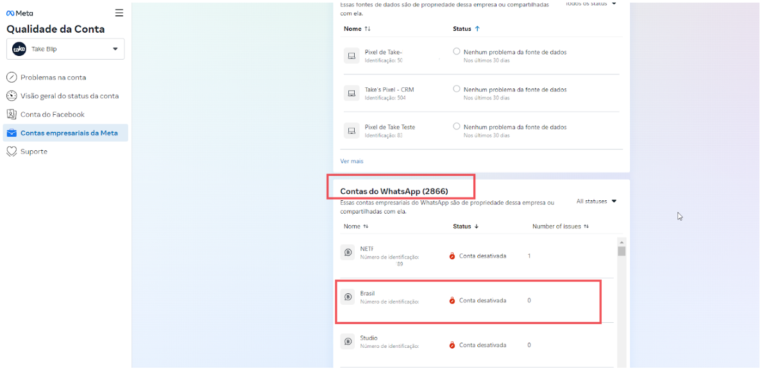The height and width of the screenshot is (369, 764).
Task: Sort data sources by Status column
Action: [x=466, y=29]
